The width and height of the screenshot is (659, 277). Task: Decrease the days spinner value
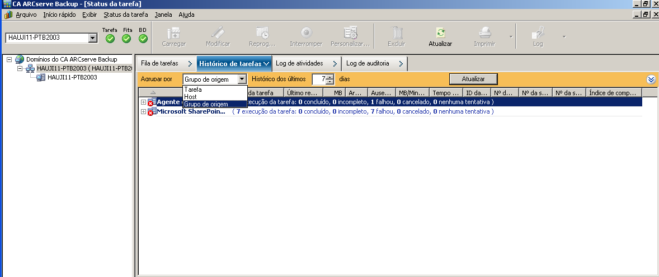pyautogui.click(x=330, y=82)
